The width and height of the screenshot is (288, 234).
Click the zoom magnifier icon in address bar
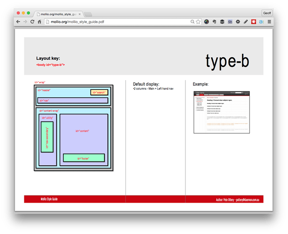coord(192,22)
